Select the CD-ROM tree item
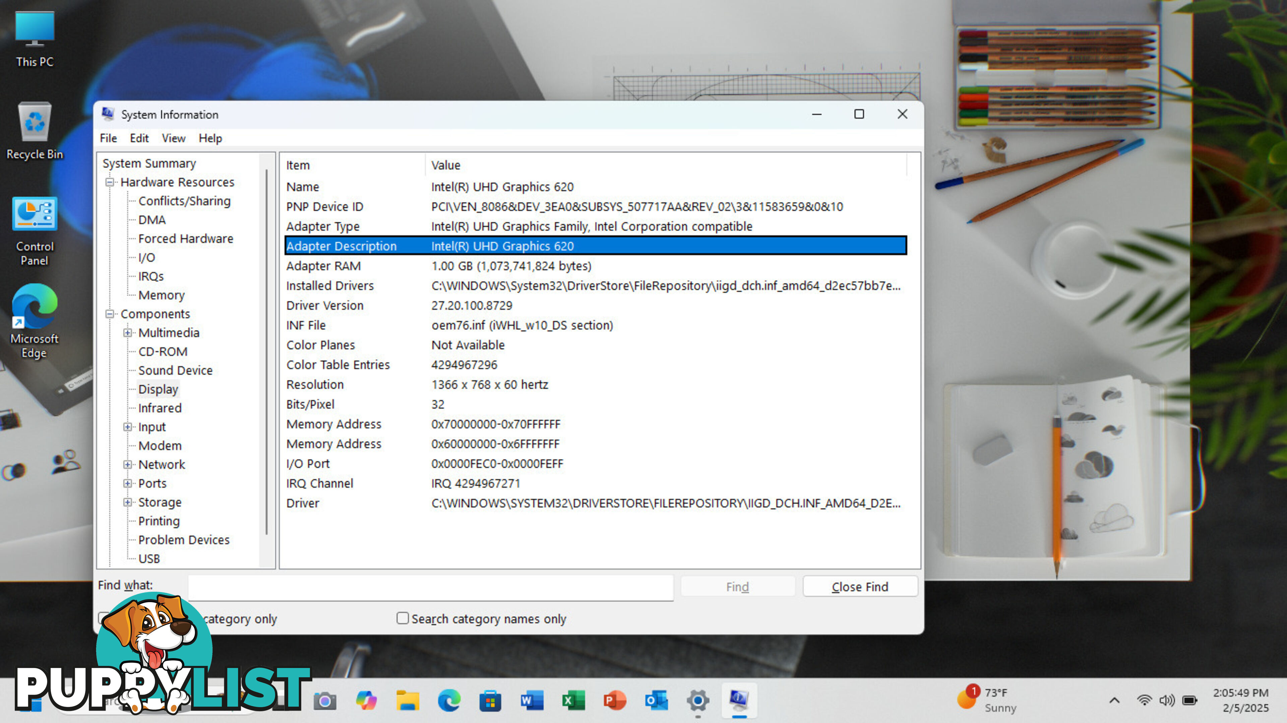Image resolution: width=1287 pixels, height=723 pixels. tap(163, 352)
